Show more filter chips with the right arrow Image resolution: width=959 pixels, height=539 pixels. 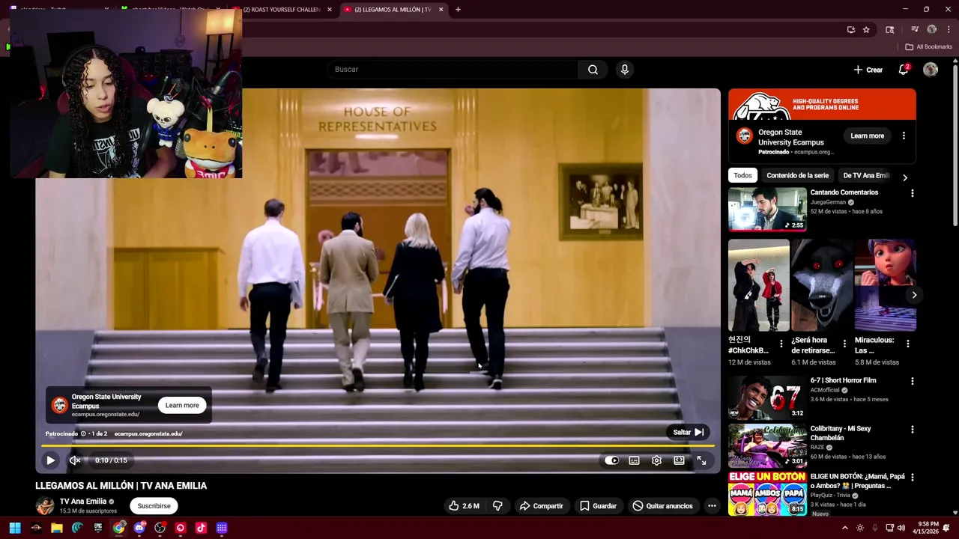pos(904,177)
